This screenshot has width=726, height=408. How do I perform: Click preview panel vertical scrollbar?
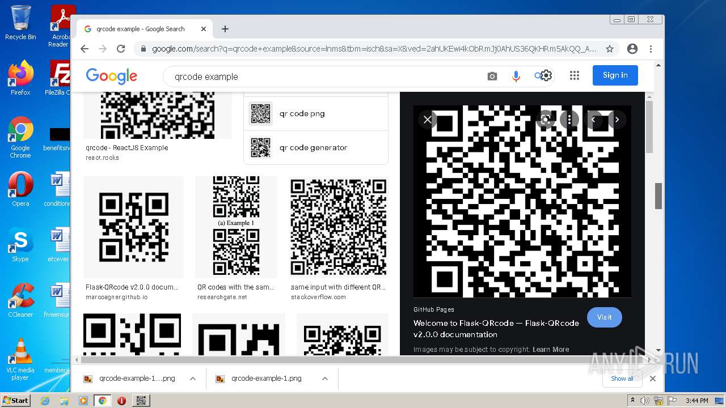point(649,127)
